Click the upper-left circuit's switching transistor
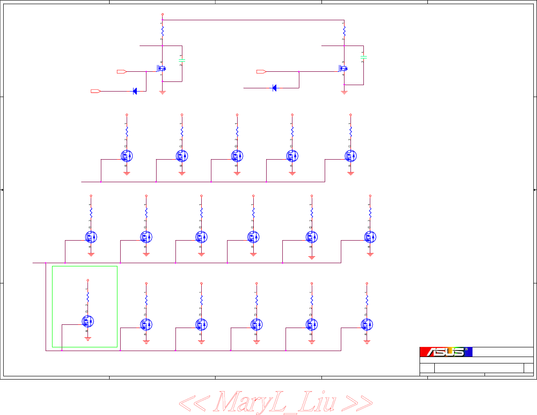The height and width of the screenshot is (415, 537). (x=161, y=69)
